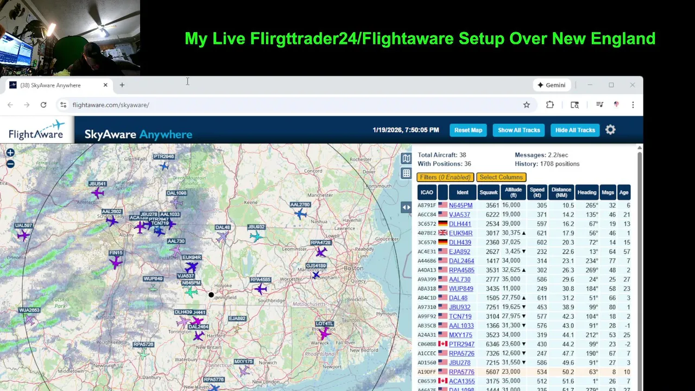Bookmark this page with the star
This screenshot has height=391, width=695.
click(526, 105)
